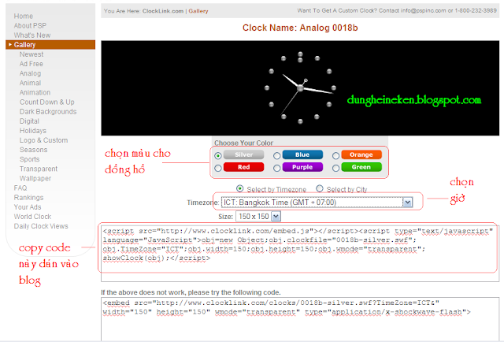Viewport: 504px width, 342px height.
Task: Click inside the alternate embed code box
Action: click(300, 319)
